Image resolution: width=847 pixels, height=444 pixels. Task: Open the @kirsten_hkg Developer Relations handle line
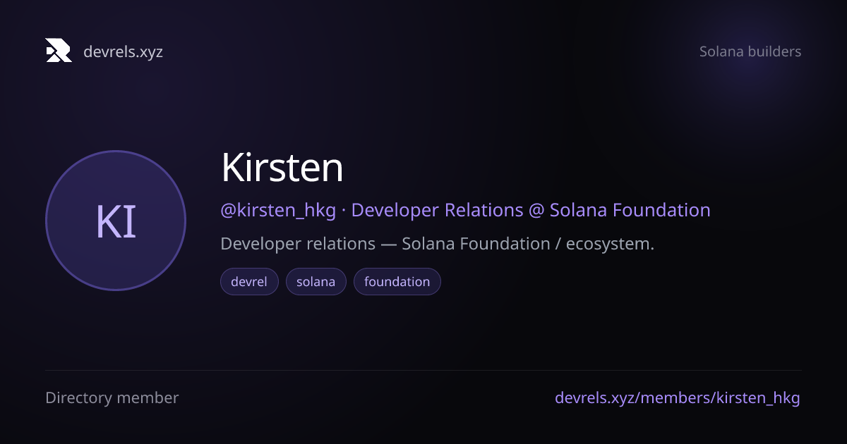465,210
